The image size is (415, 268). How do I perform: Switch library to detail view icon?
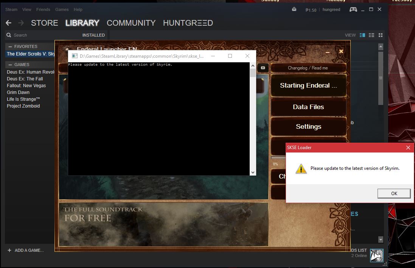coord(362,35)
